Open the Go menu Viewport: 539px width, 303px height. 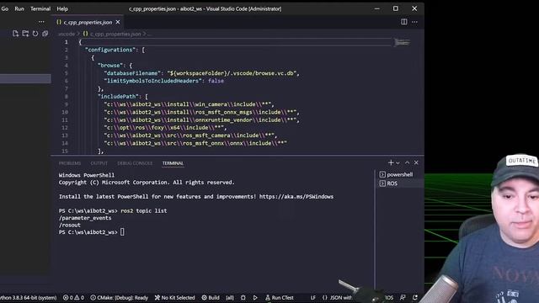click(5, 9)
